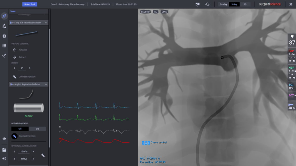Toggle the sound speaker icon
296x166 pixels.
[x=4, y=158]
